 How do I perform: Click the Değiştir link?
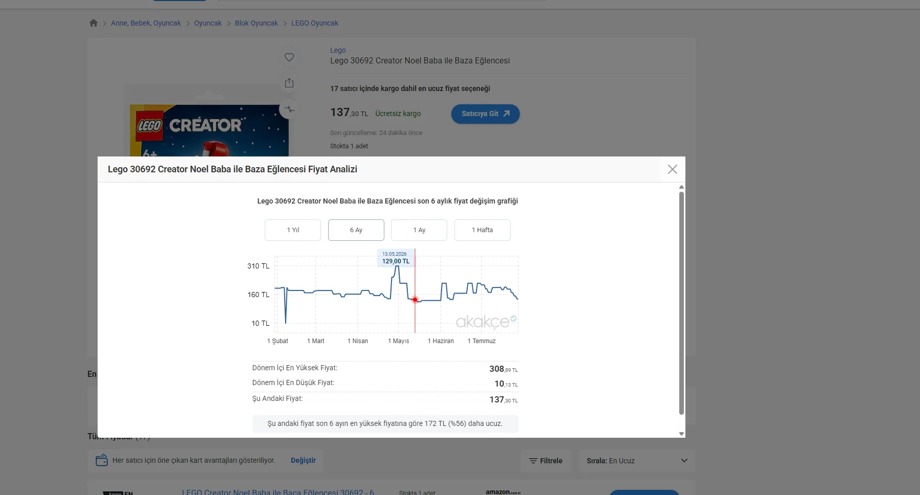click(x=303, y=460)
